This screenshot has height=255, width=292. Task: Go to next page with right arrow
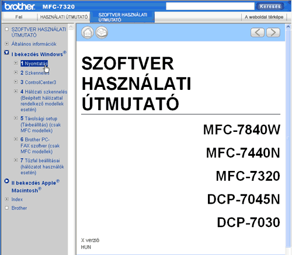pyautogui.click(x=273, y=32)
